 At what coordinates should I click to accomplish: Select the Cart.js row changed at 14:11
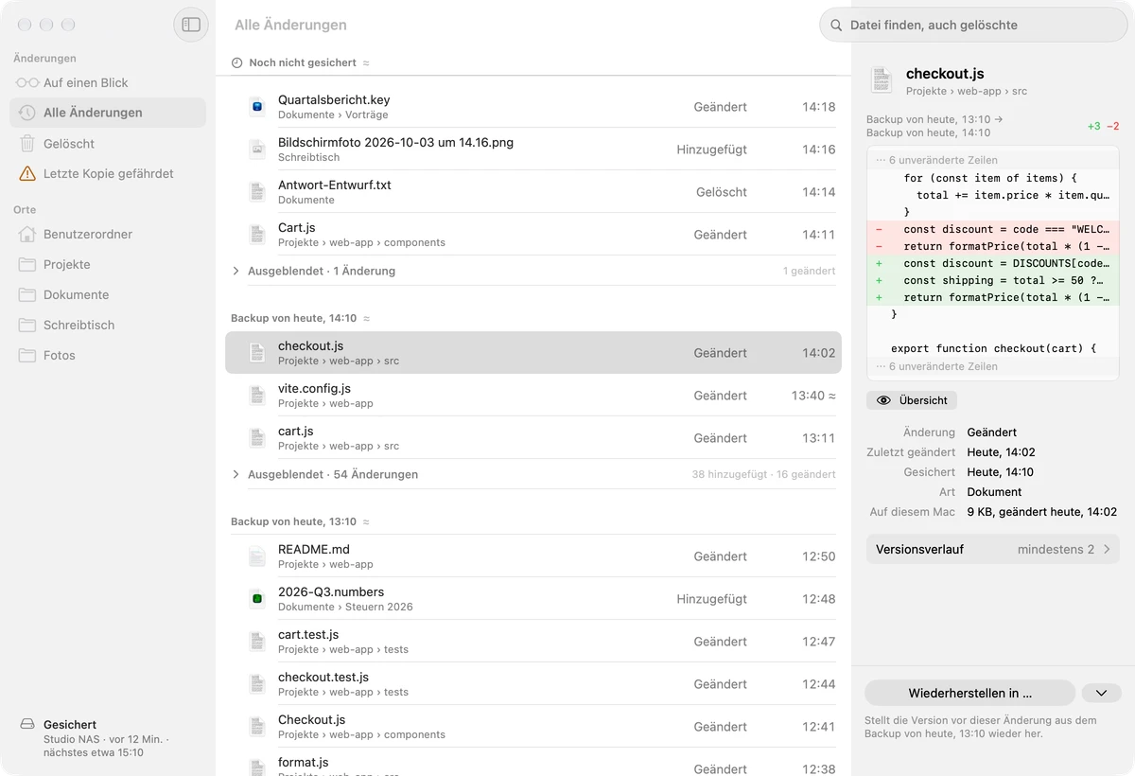coord(533,235)
